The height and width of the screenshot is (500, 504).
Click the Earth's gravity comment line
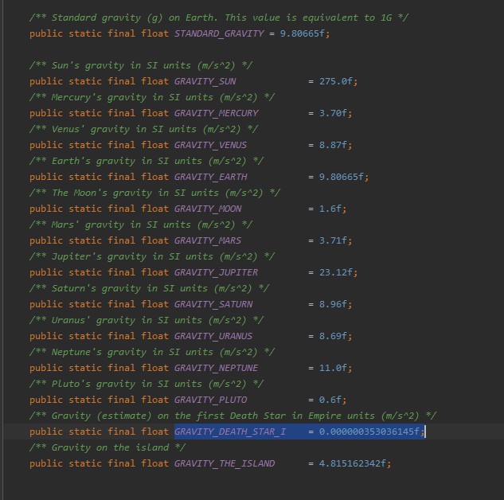point(147,161)
